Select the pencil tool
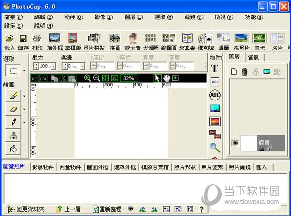 14,122
